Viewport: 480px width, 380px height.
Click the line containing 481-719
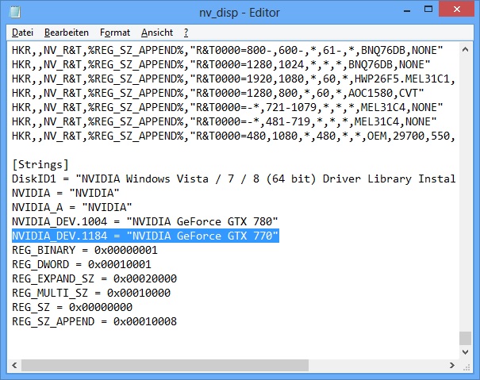(224, 122)
